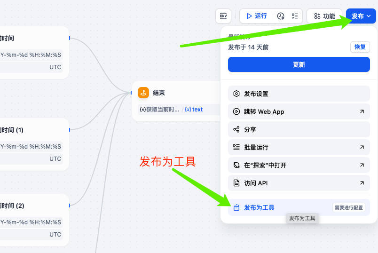Click the external arrow on 访问 API
This screenshot has height=253, width=378.
pos(362,183)
